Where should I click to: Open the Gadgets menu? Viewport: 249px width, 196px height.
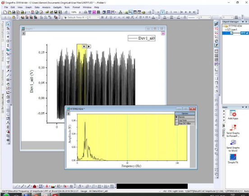coord(57,7)
